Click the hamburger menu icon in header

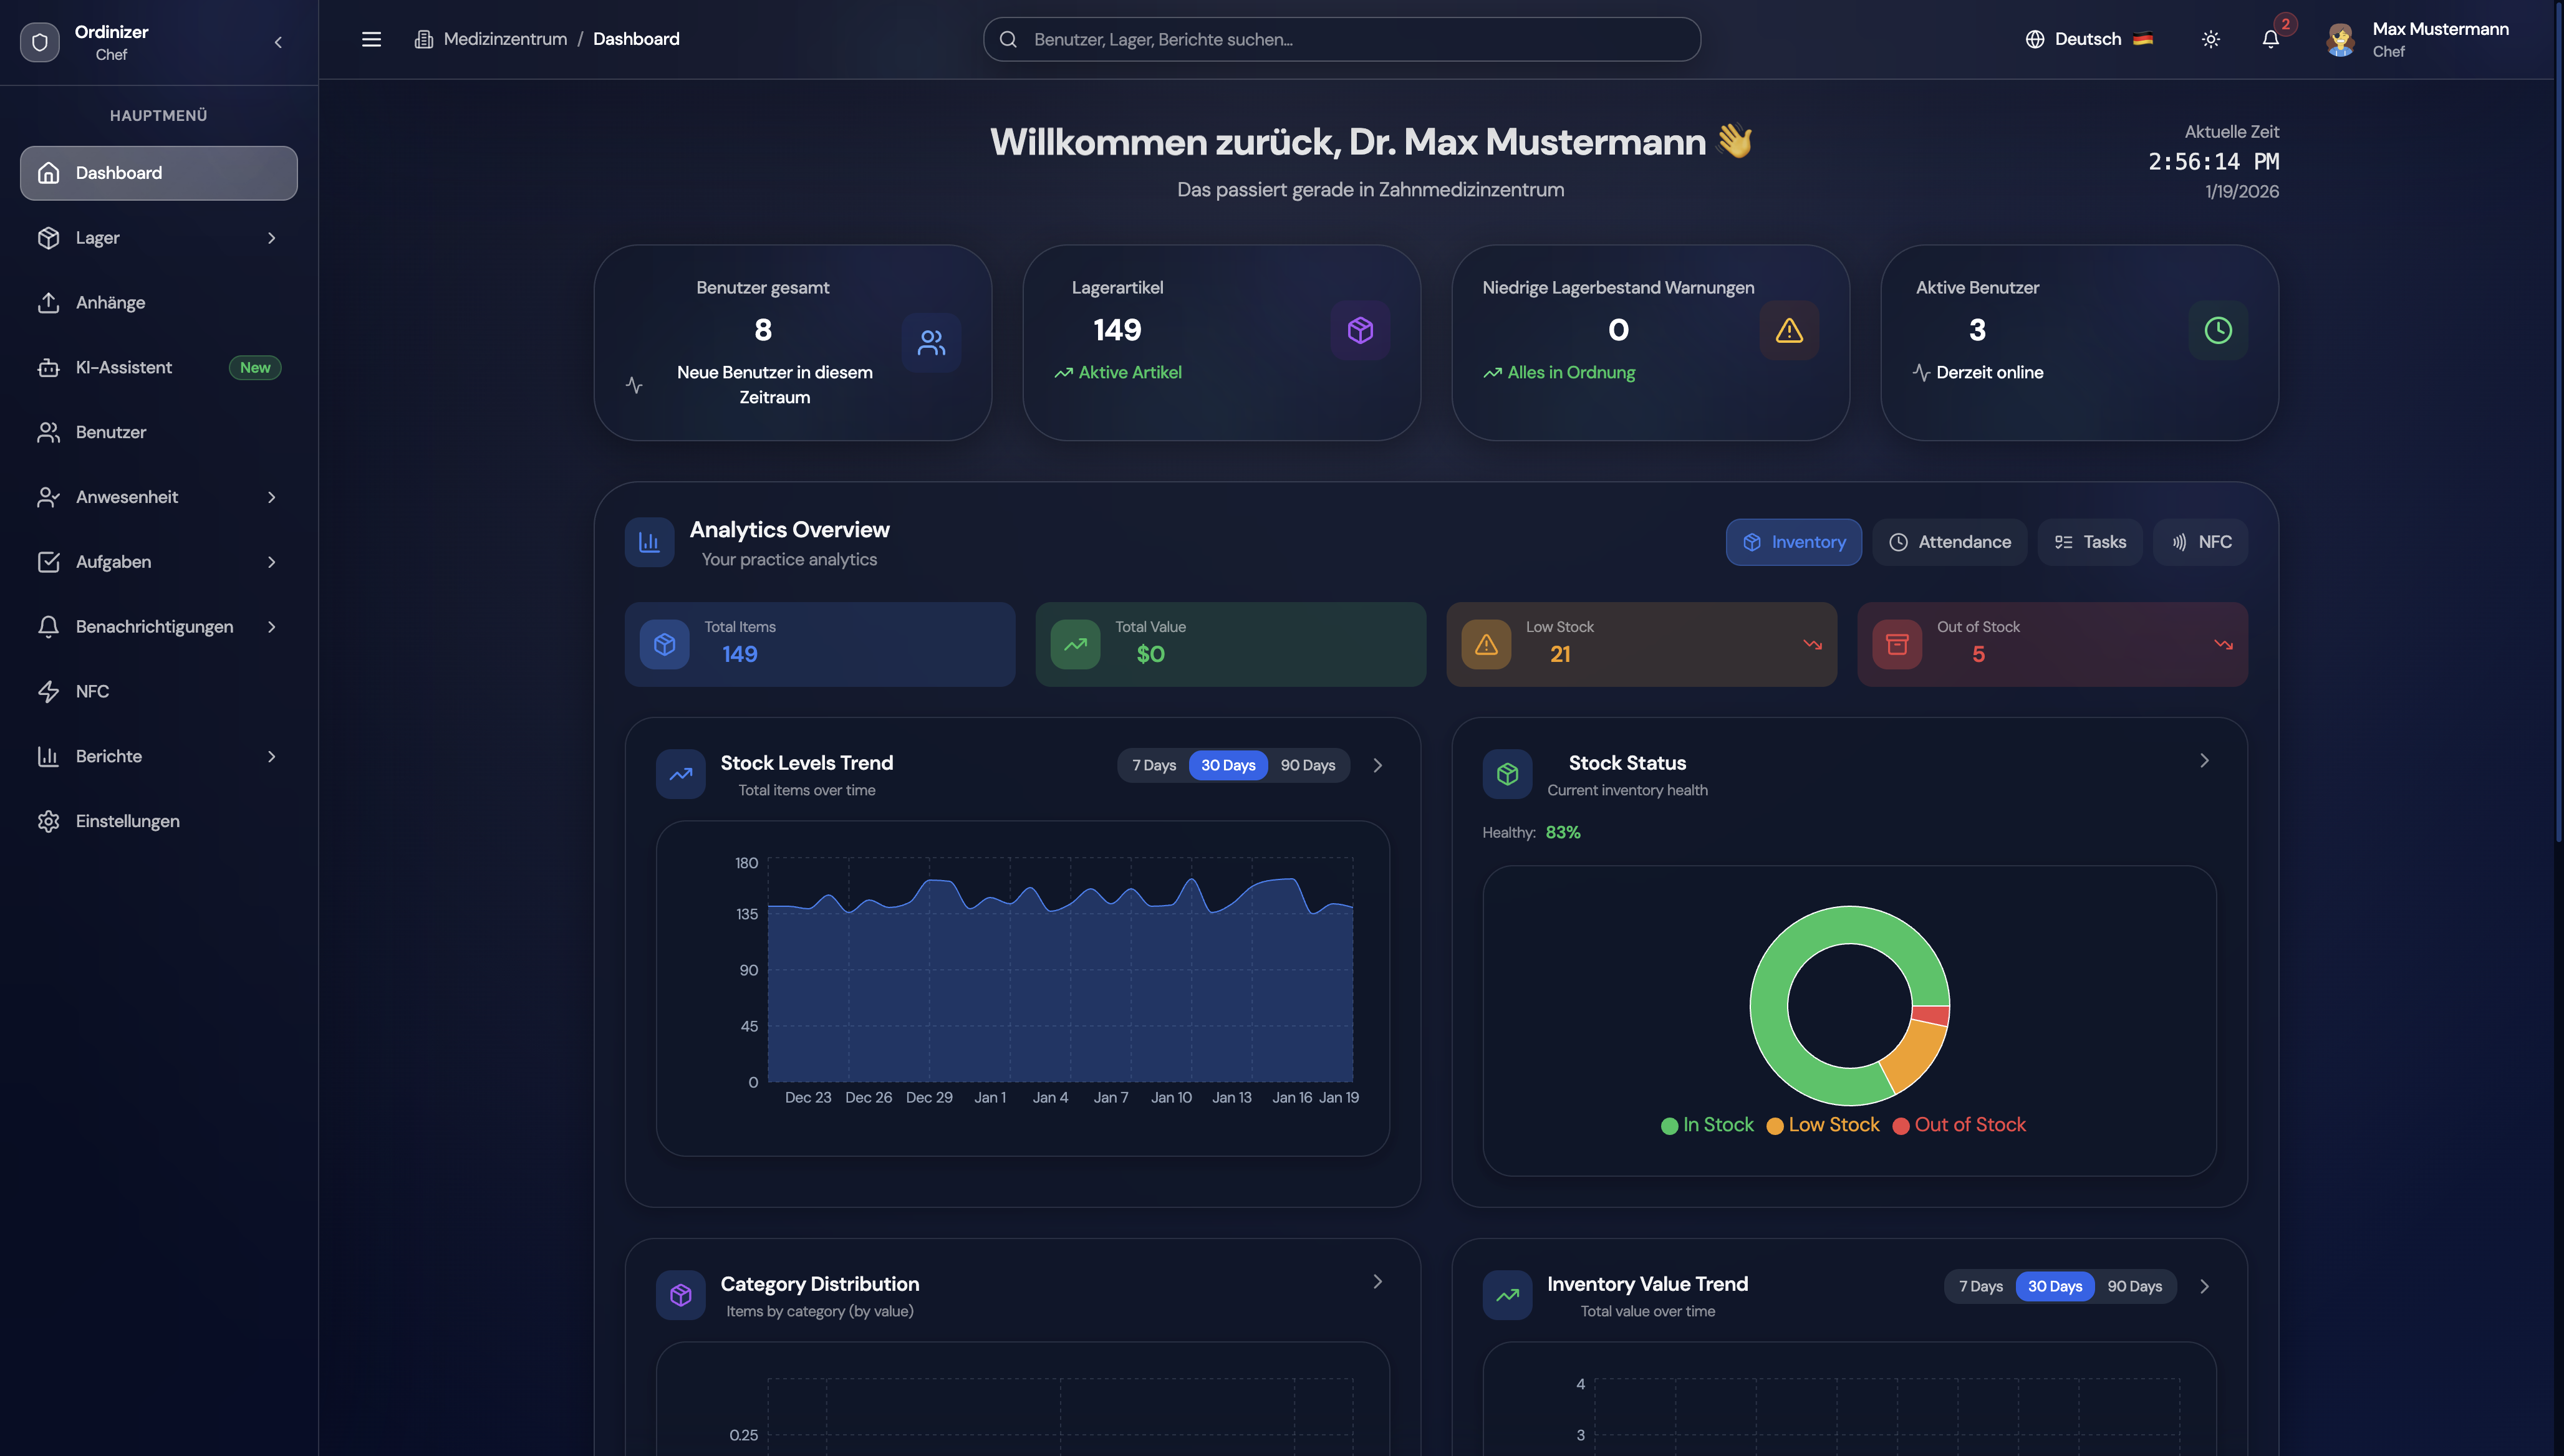click(x=371, y=39)
